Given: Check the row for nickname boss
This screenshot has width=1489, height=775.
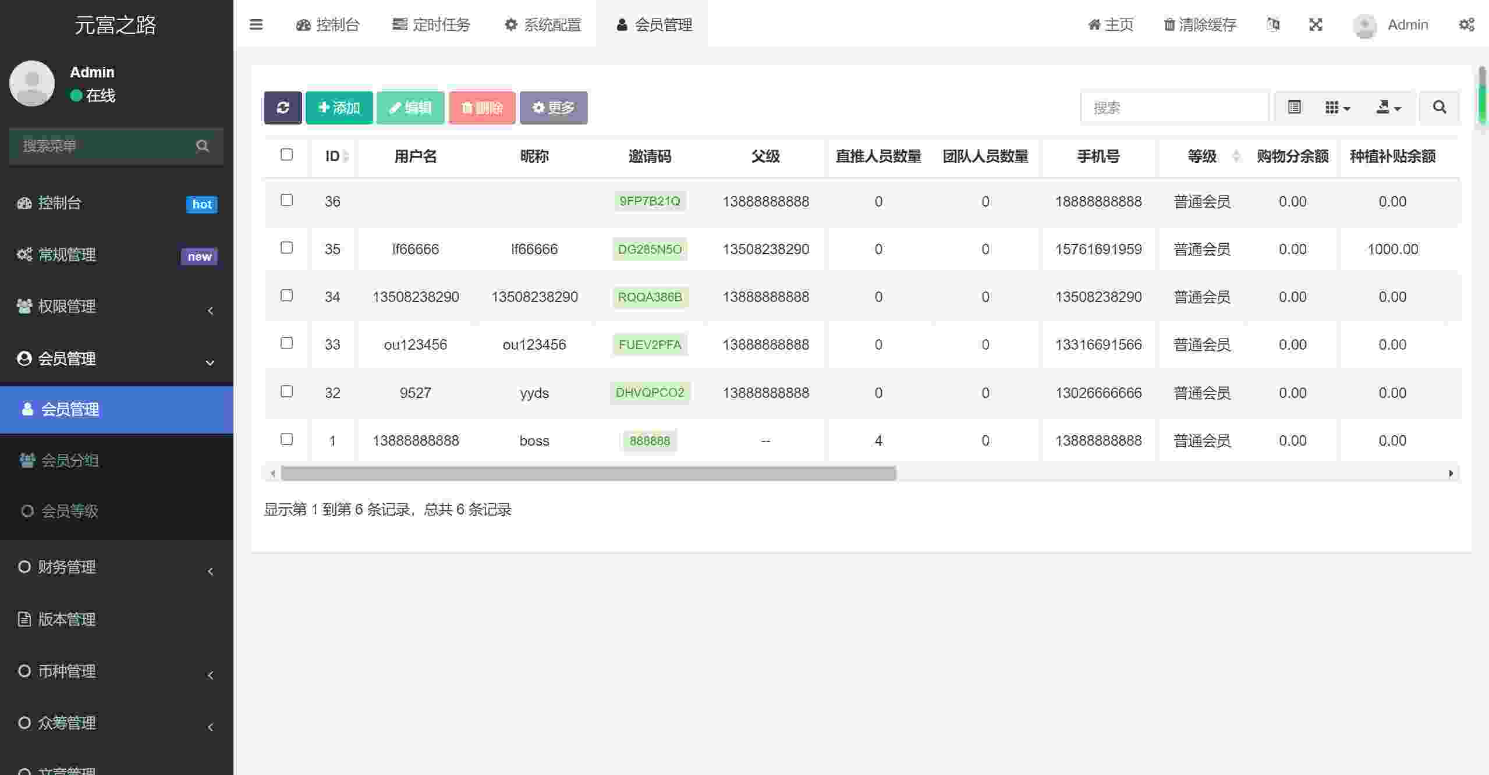Looking at the screenshot, I should [x=286, y=439].
